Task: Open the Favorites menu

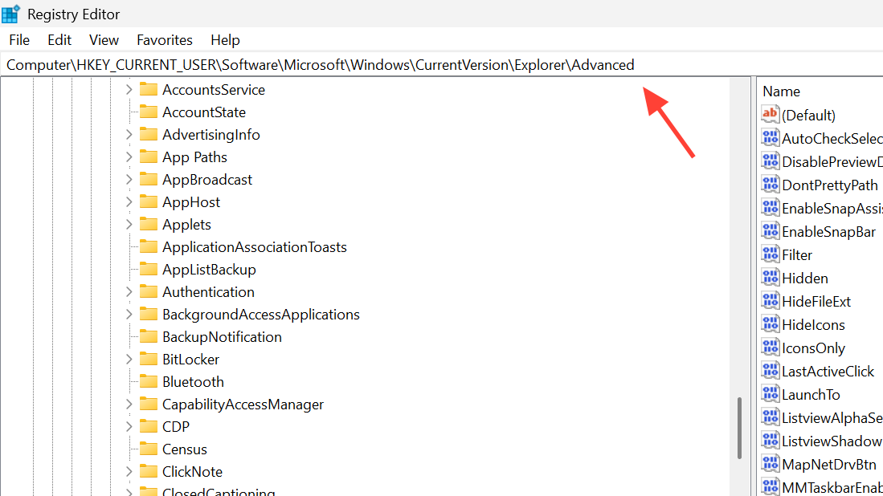Action: tap(165, 39)
